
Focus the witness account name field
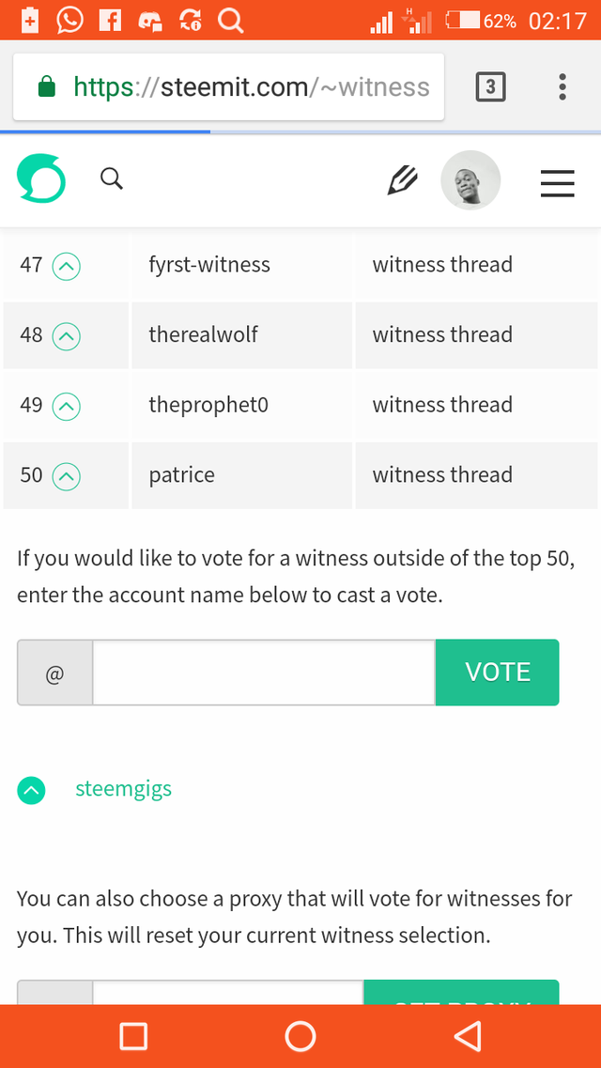tap(264, 673)
